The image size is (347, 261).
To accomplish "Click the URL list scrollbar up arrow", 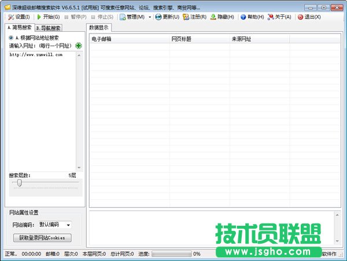I will pos(79,55).
